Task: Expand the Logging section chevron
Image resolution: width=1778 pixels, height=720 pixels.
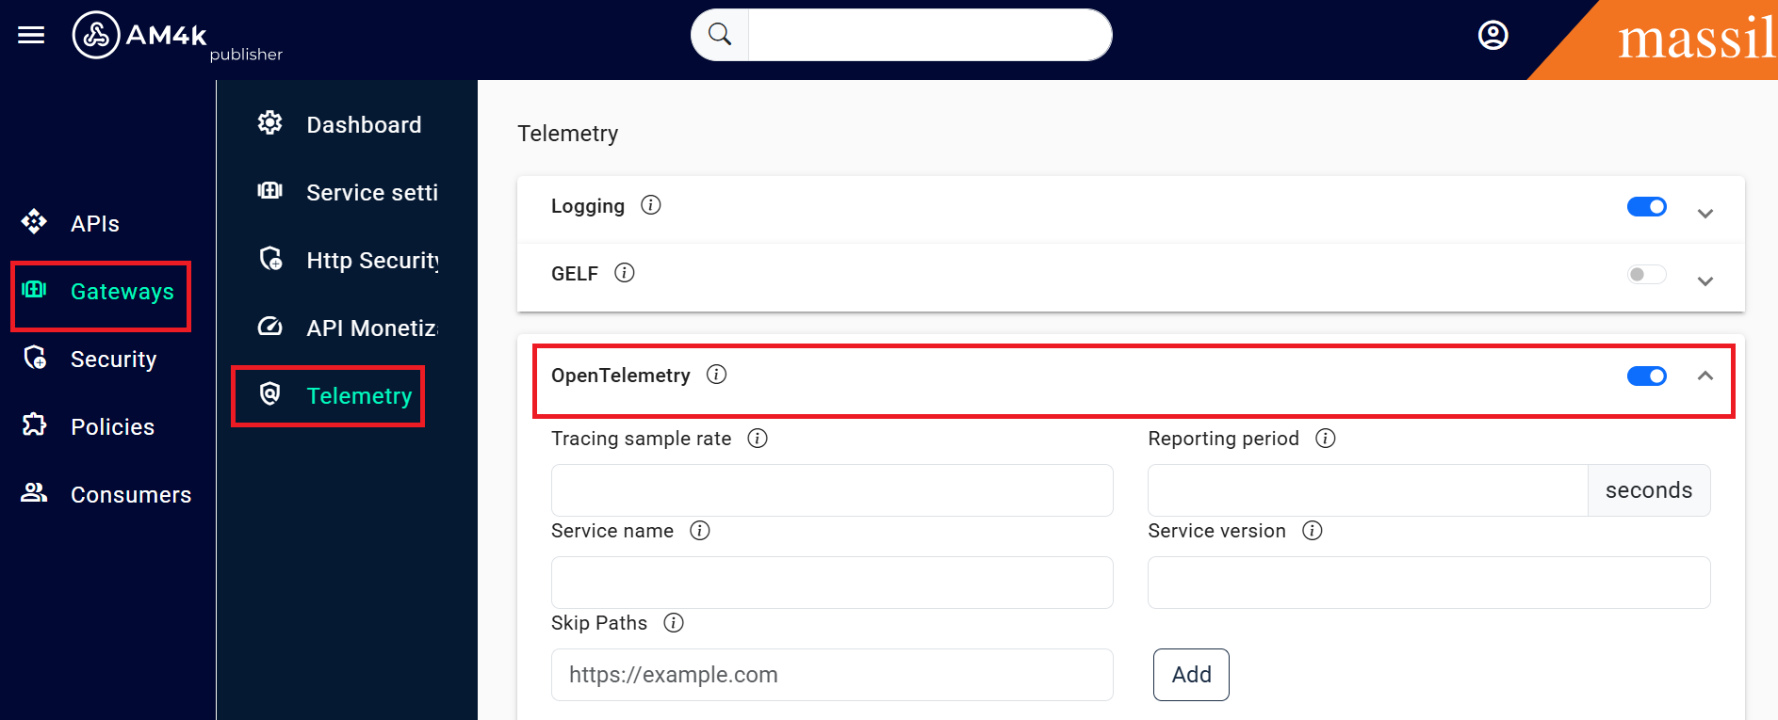Action: pos(1705,214)
